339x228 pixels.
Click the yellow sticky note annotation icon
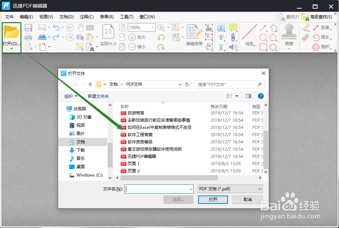coord(232,27)
